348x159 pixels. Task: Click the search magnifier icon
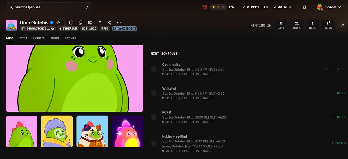point(11,7)
